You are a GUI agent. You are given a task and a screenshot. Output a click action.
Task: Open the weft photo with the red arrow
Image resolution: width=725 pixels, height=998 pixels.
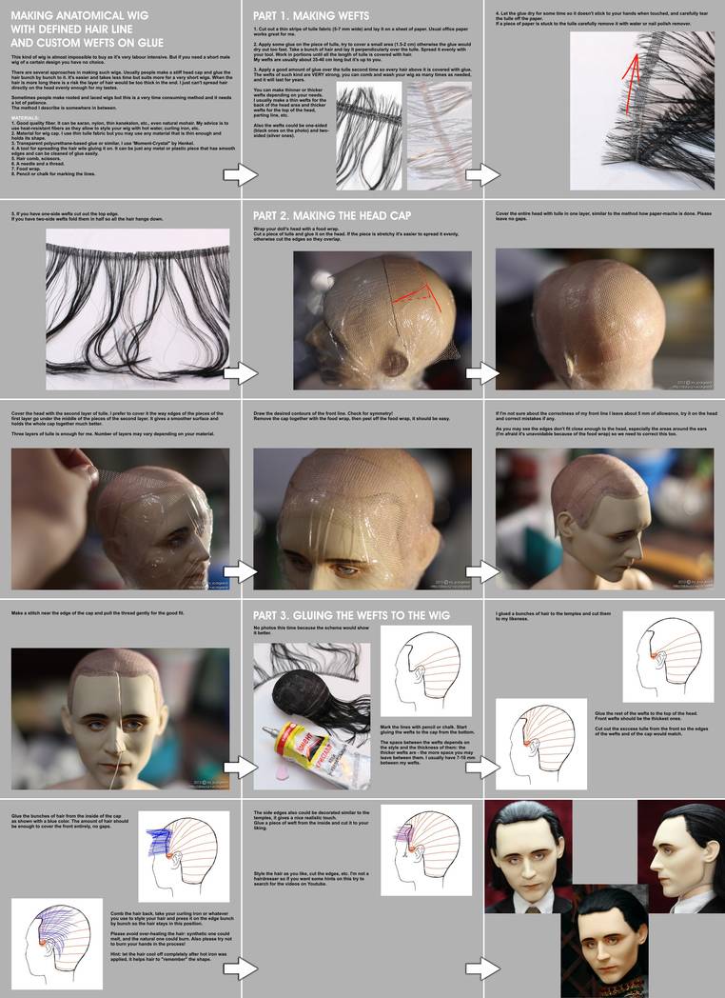click(641, 110)
